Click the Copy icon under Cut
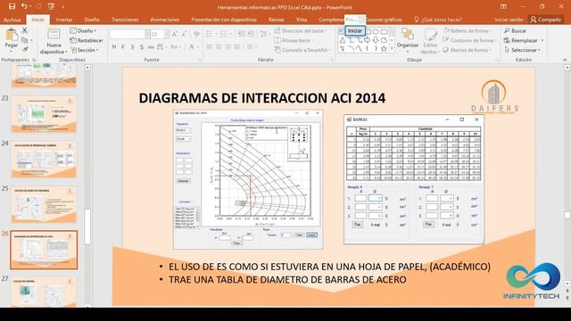 [x=25, y=40]
